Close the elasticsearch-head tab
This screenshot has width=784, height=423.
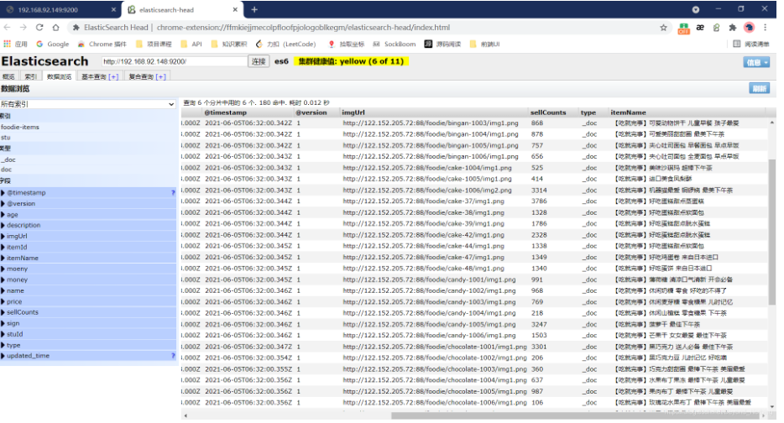[x=235, y=9]
